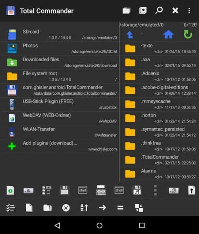
Task: Tap the zip folder pack icon
Action: [x=47, y=208]
